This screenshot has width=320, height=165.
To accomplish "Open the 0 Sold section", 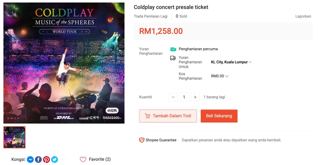I will (x=181, y=16).
